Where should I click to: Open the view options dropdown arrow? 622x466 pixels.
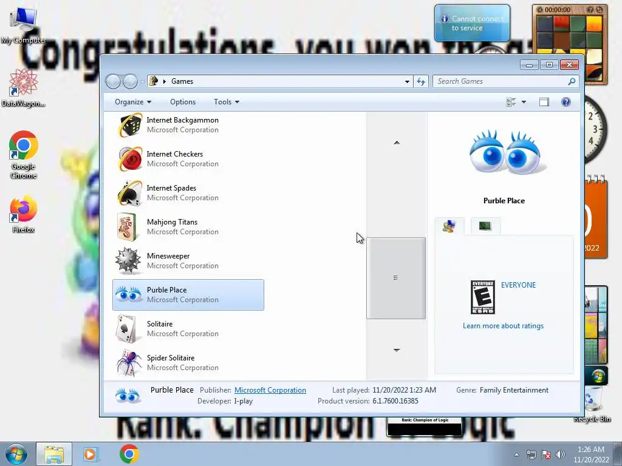[x=524, y=102]
